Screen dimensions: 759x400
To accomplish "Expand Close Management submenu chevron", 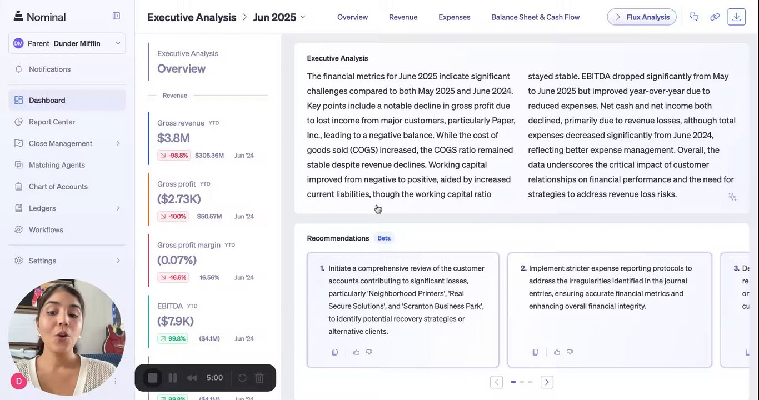I will tap(118, 143).
